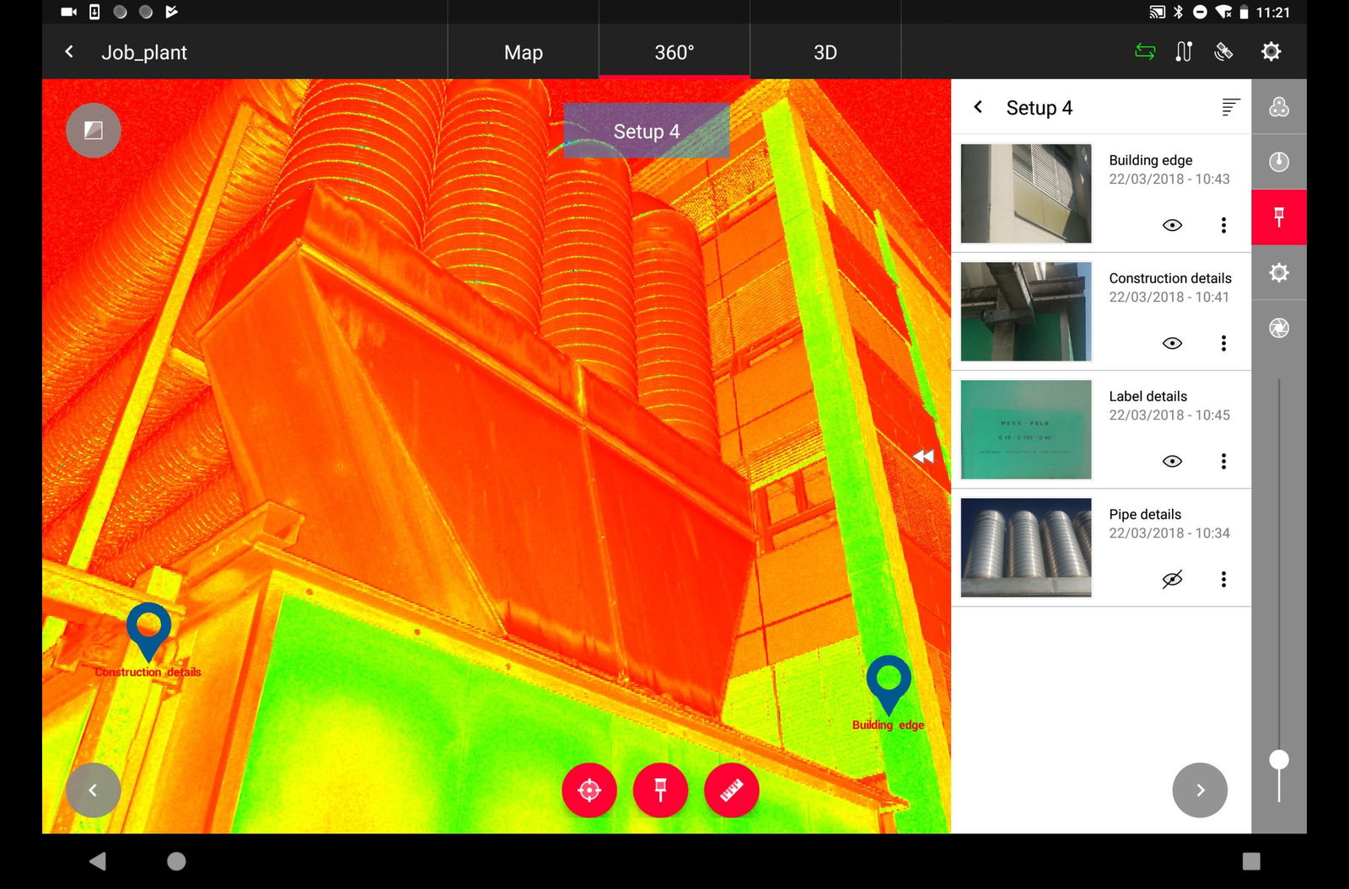
Task: Switch to the 3D tab
Action: tap(825, 51)
